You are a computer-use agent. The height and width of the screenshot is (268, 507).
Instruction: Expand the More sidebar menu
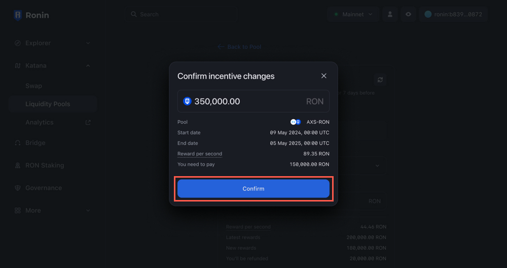click(53, 210)
